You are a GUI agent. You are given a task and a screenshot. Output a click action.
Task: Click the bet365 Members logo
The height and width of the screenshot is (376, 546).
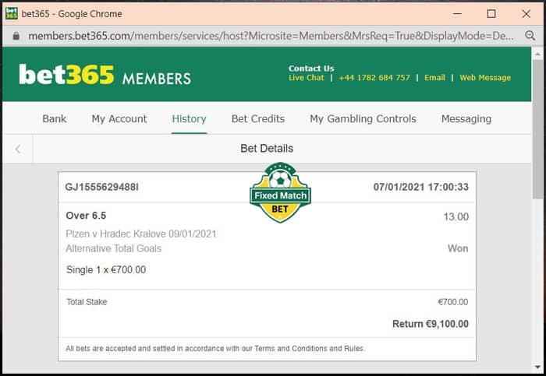[105, 75]
